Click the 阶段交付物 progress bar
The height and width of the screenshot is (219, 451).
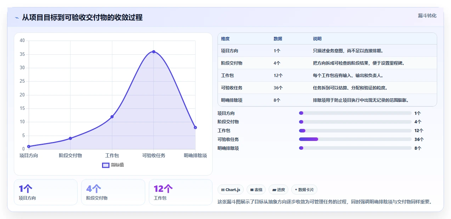pos(355,122)
